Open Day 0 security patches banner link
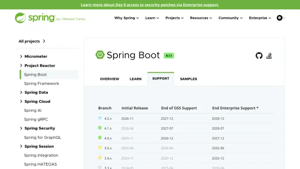Viewport: 300px width, 169px height. (x=150, y=5)
